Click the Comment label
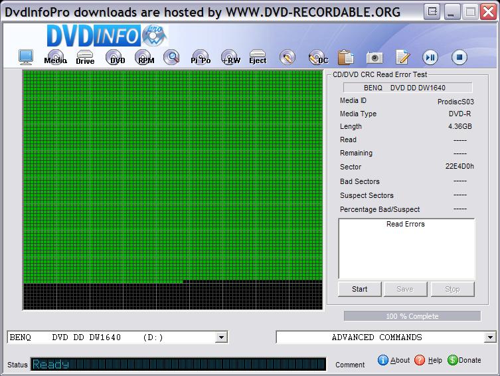The width and height of the screenshot is (500, 376). coord(350,365)
